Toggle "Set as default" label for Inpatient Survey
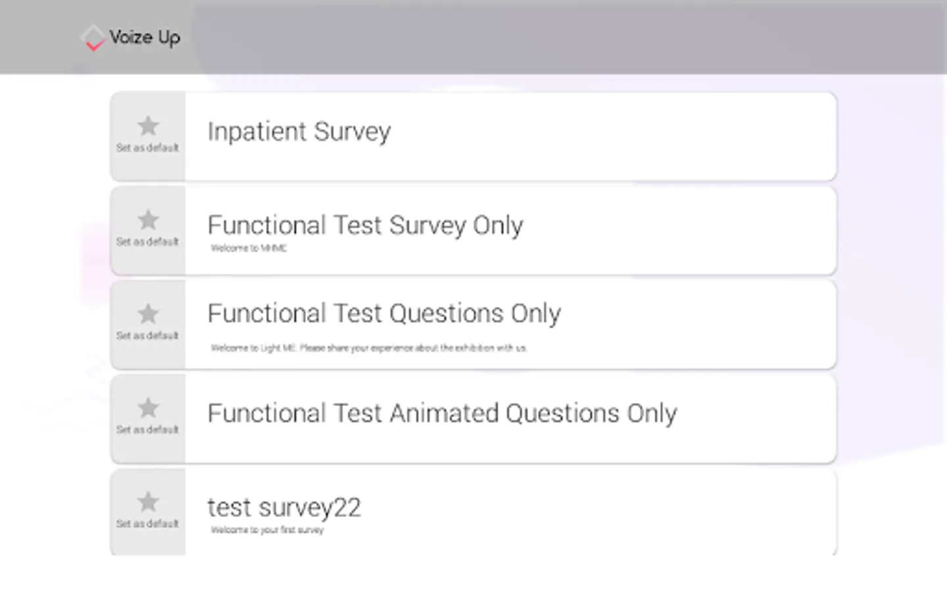The width and height of the screenshot is (947, 592). click(147, 148)
